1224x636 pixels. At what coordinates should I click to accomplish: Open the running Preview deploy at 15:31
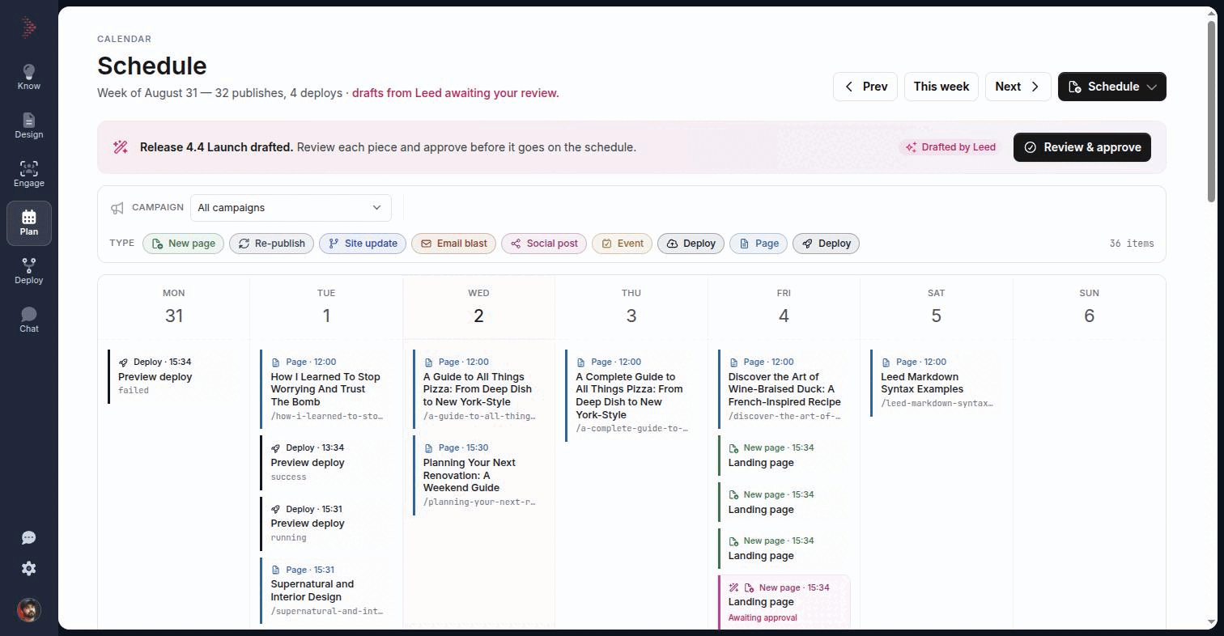click(326, 524)
